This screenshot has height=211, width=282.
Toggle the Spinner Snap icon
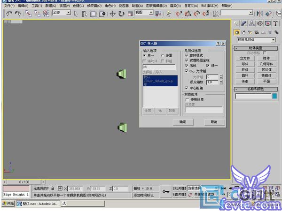click(206, 14)
